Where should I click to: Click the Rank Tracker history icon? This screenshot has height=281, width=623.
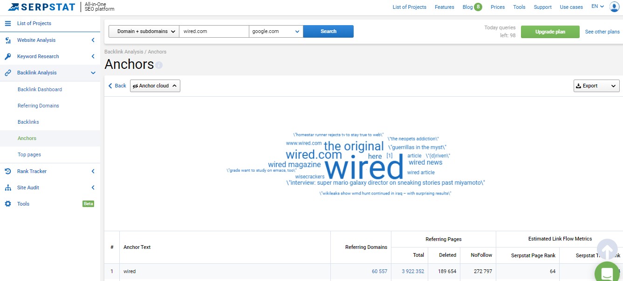[8, 171]
